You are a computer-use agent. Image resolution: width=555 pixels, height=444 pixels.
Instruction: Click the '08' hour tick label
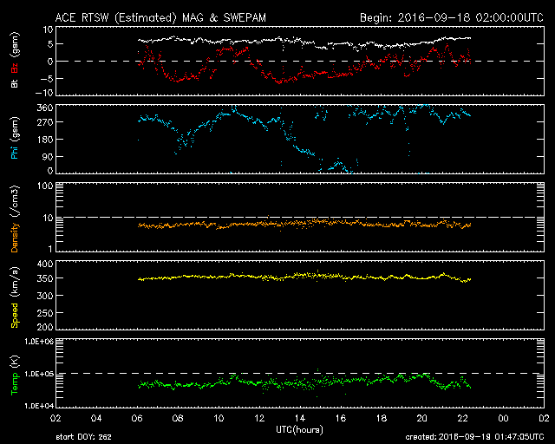(x=178, y=419)
